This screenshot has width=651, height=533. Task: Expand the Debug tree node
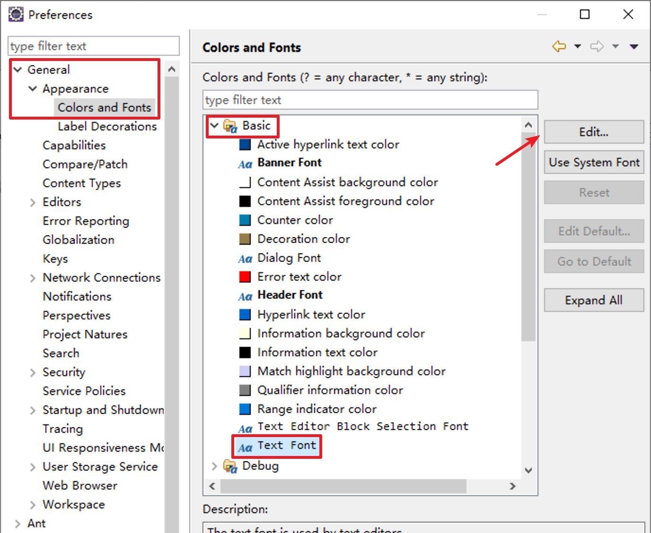214,466
